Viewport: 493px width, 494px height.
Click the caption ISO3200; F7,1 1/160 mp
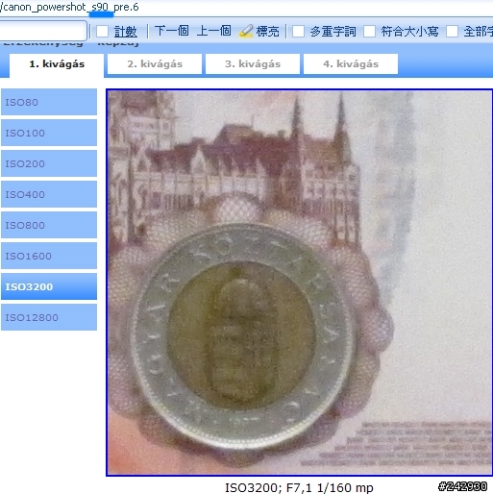click(x=299, y=487)
